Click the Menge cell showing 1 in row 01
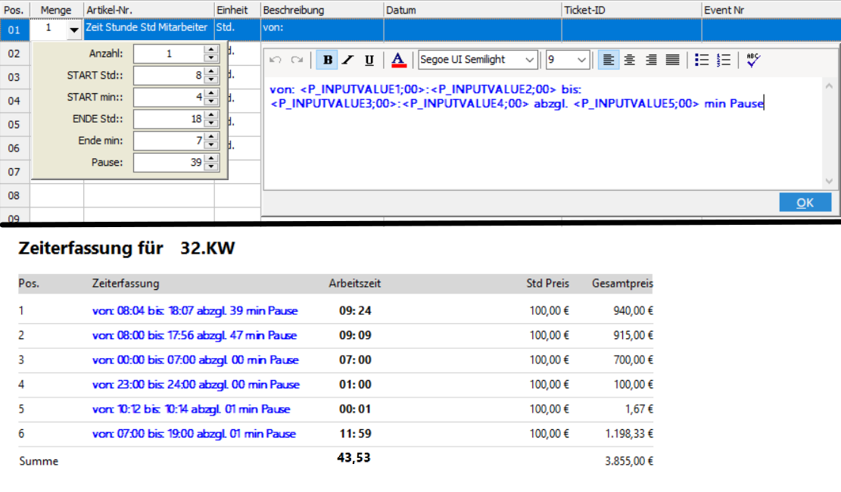Image resolution: width=841 pixels, height=492 pixels. click(x=48, y=28)
